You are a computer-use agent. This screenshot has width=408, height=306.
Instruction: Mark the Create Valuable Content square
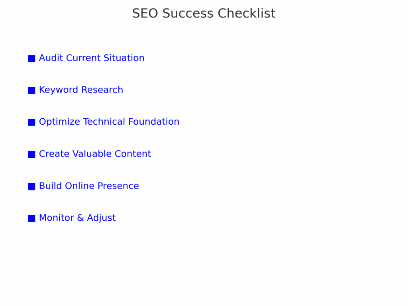(31, 154)
